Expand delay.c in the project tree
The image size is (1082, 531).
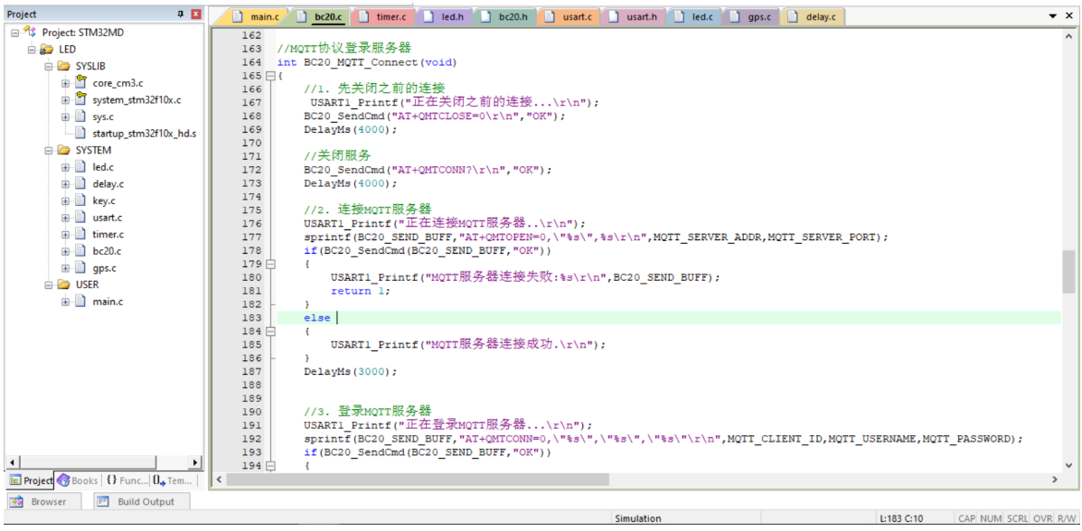[x=66, y=184]
